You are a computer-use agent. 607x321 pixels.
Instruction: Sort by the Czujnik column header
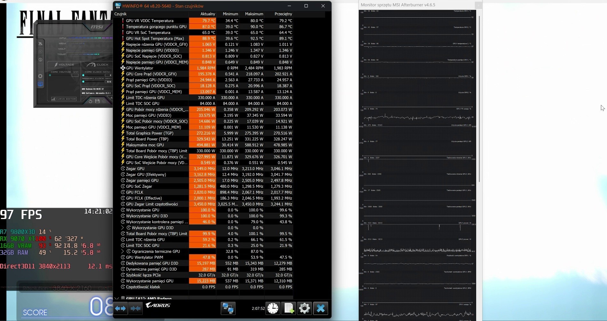(151, 14)
